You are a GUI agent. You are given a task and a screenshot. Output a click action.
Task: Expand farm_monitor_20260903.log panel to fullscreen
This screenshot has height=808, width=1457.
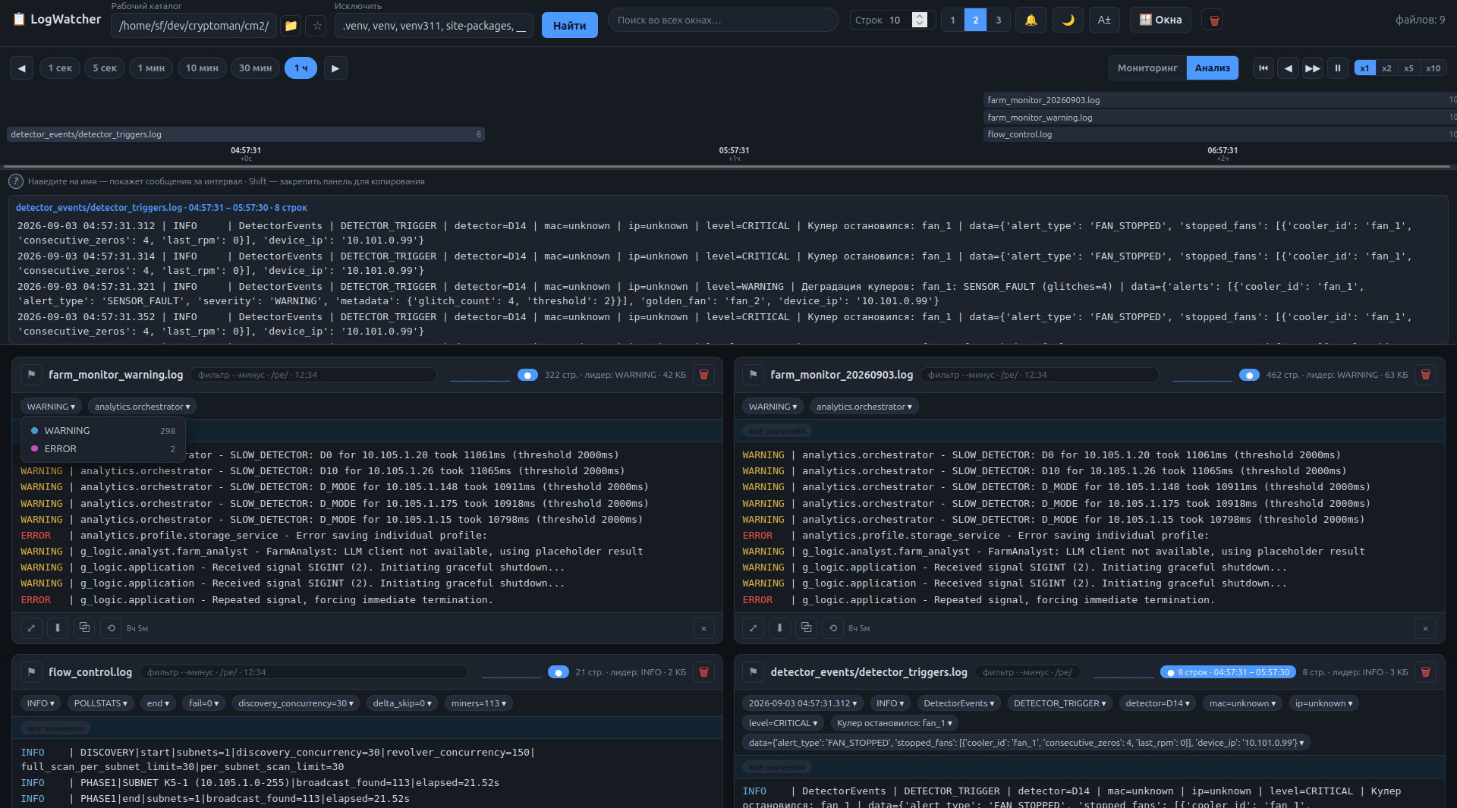(753, 628)
